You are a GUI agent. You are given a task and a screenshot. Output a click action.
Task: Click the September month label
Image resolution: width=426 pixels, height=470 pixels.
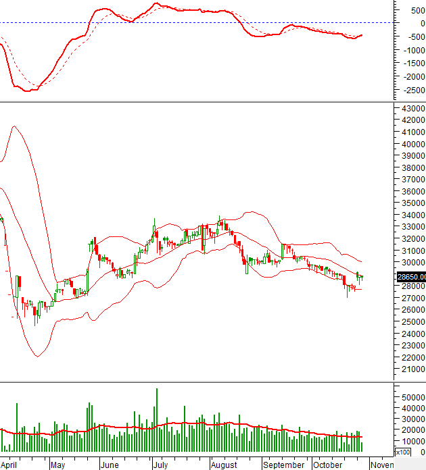tap(284, 465)
